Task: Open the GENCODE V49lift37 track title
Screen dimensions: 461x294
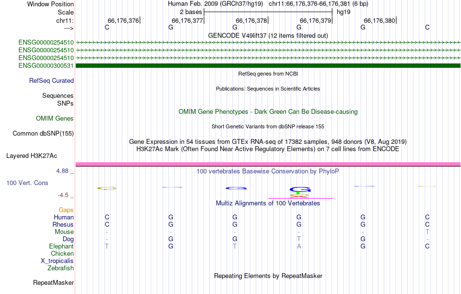Action: pyautogui.click(x=268, y=35)
